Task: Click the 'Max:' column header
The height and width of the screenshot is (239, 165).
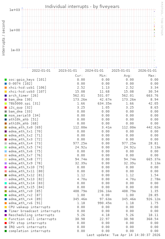Action: pos(152,76)
